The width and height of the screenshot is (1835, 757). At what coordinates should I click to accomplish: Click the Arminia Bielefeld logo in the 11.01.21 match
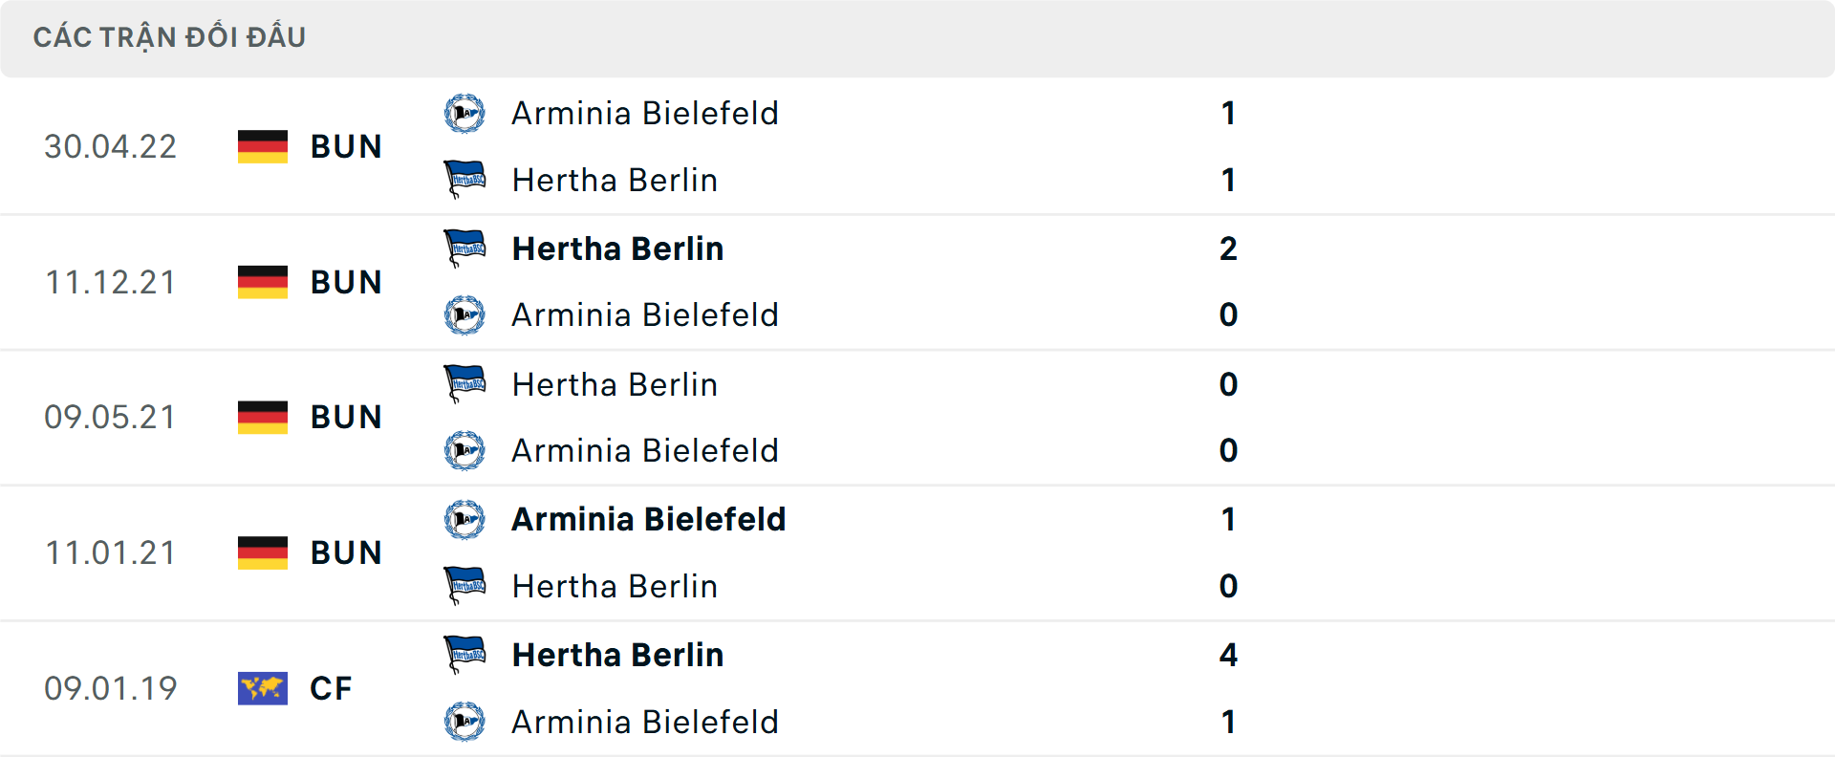click(x=465, y=519)
